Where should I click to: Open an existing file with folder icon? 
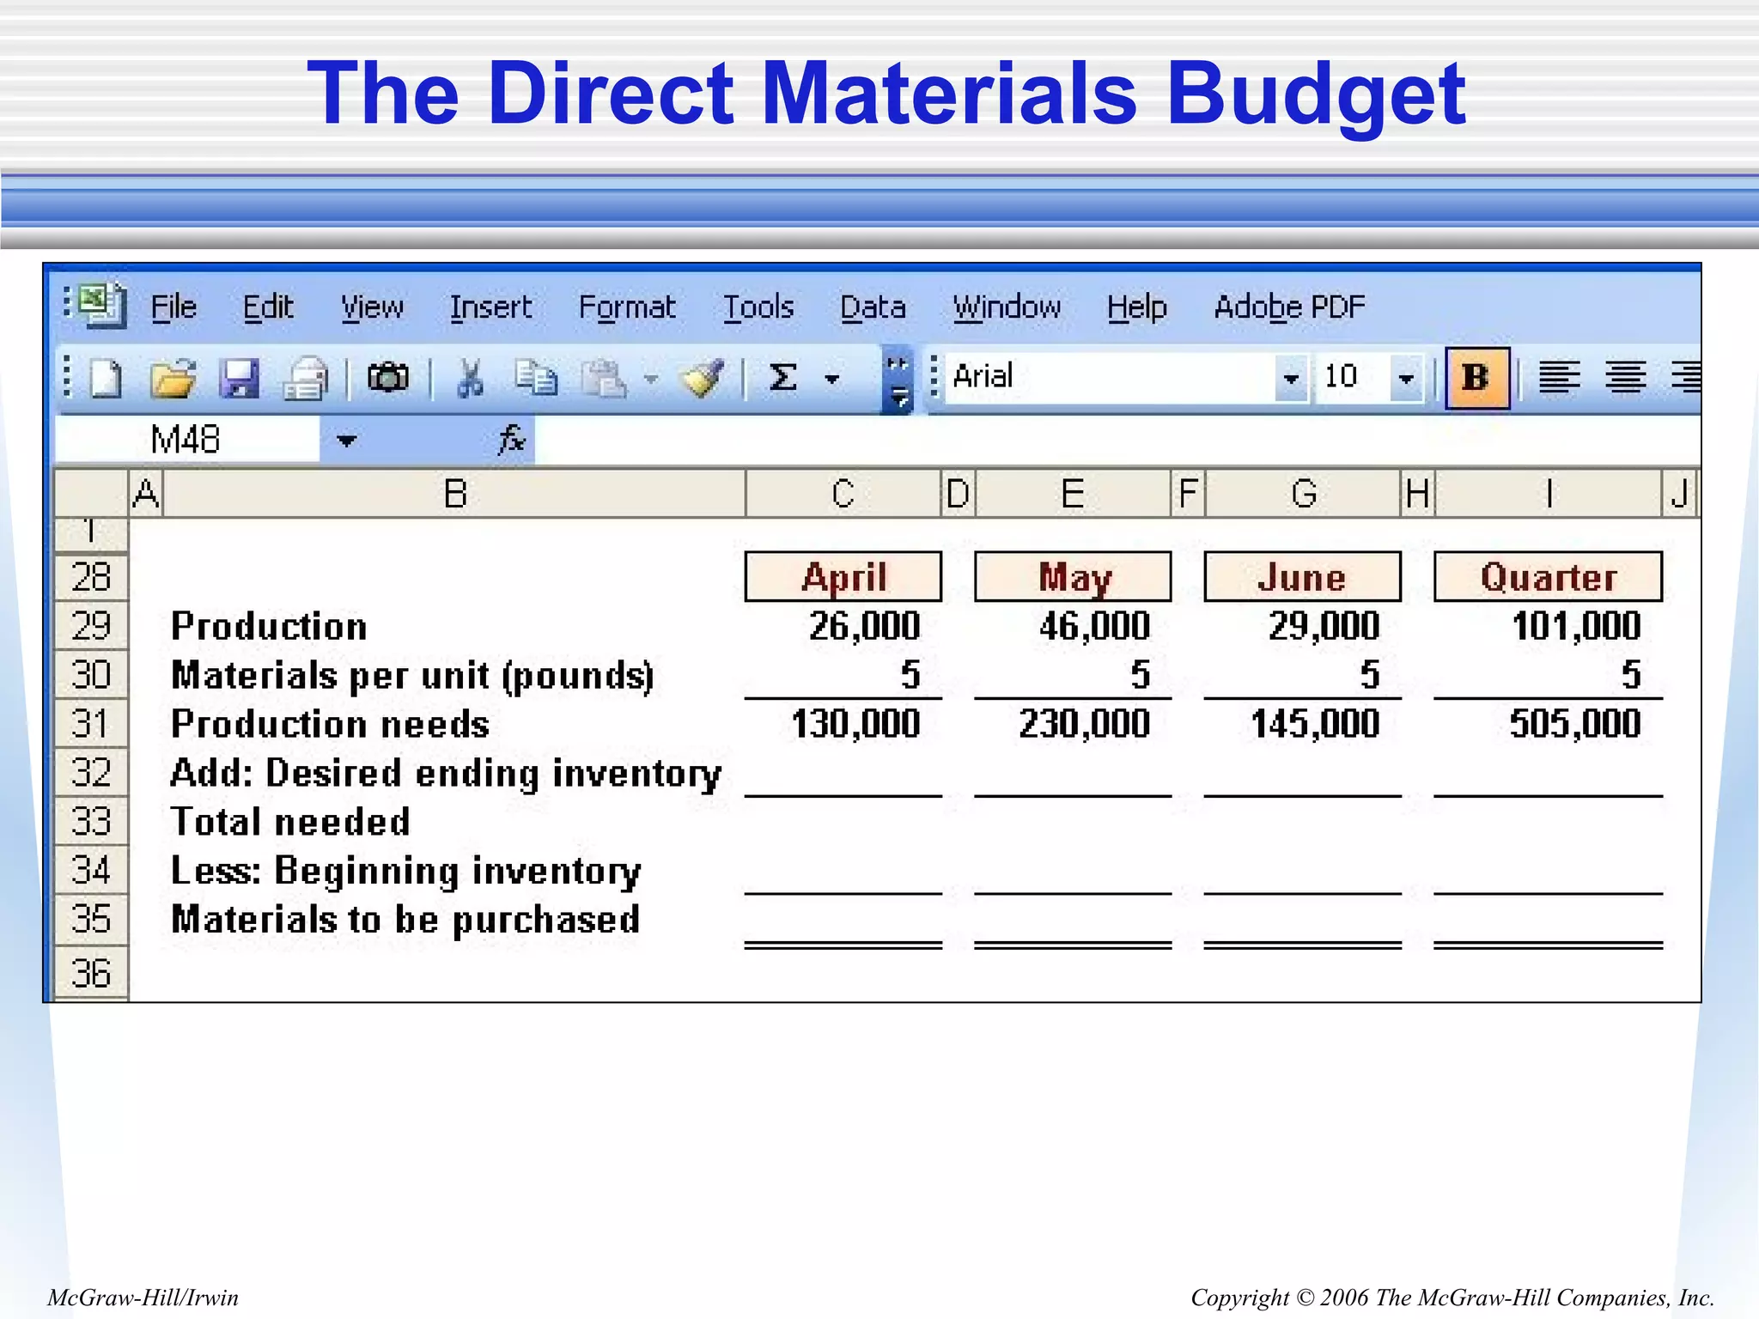click(172, 378)
